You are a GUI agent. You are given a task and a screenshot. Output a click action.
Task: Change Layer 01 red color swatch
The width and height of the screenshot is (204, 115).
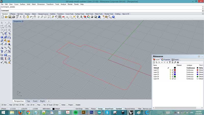click(175, 70)
